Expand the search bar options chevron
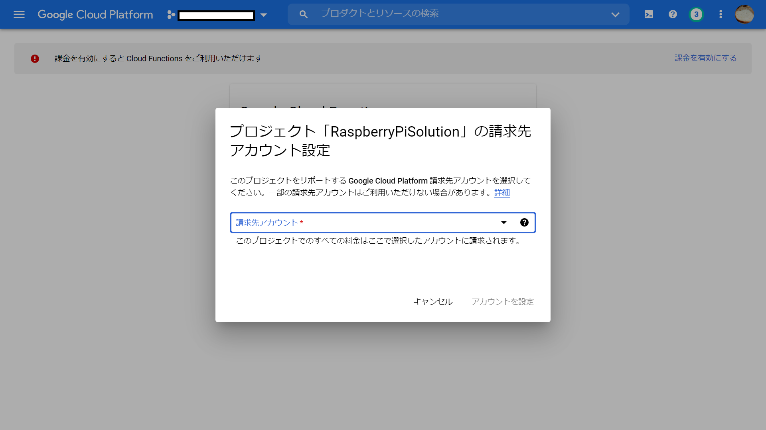The width and height of the screenshot is (766, 430). tap(615, 14)
